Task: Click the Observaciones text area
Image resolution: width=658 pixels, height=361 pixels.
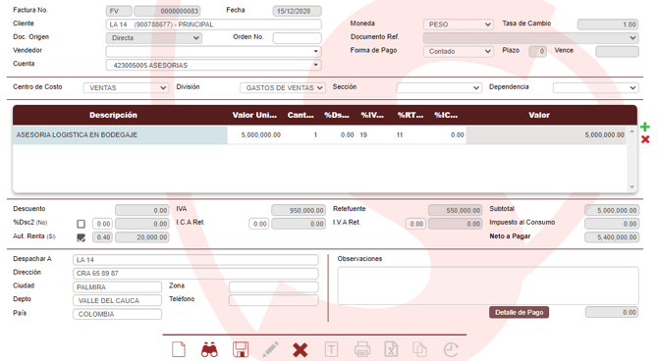Action: click(488, 285)
